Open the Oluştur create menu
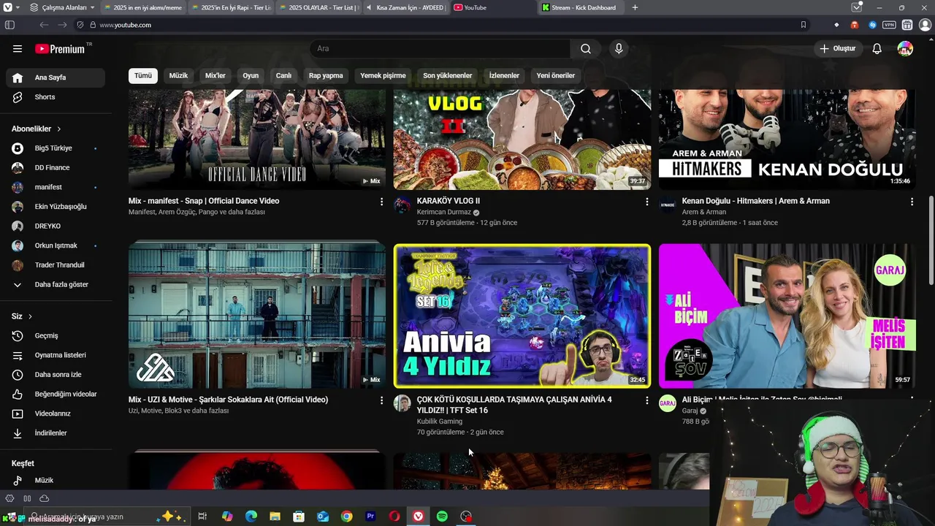 (x=837, y=49)
